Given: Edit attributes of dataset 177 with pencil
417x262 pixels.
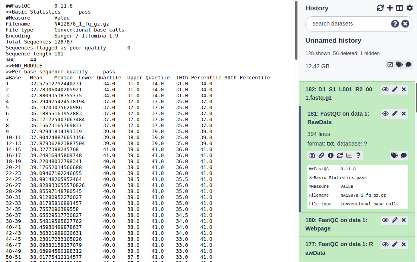Looking at the screenshot, I should point(395,244).
